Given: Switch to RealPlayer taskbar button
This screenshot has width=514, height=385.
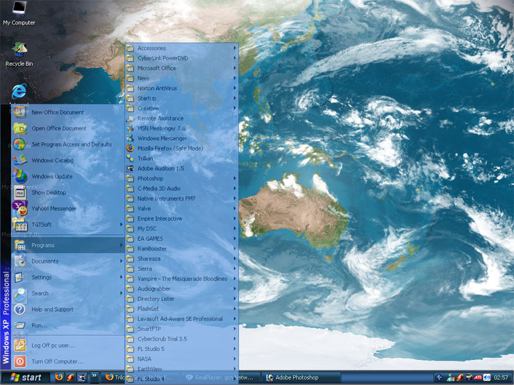Looking at the screenshot, I should pyautogui.click(x=221, y=377).
